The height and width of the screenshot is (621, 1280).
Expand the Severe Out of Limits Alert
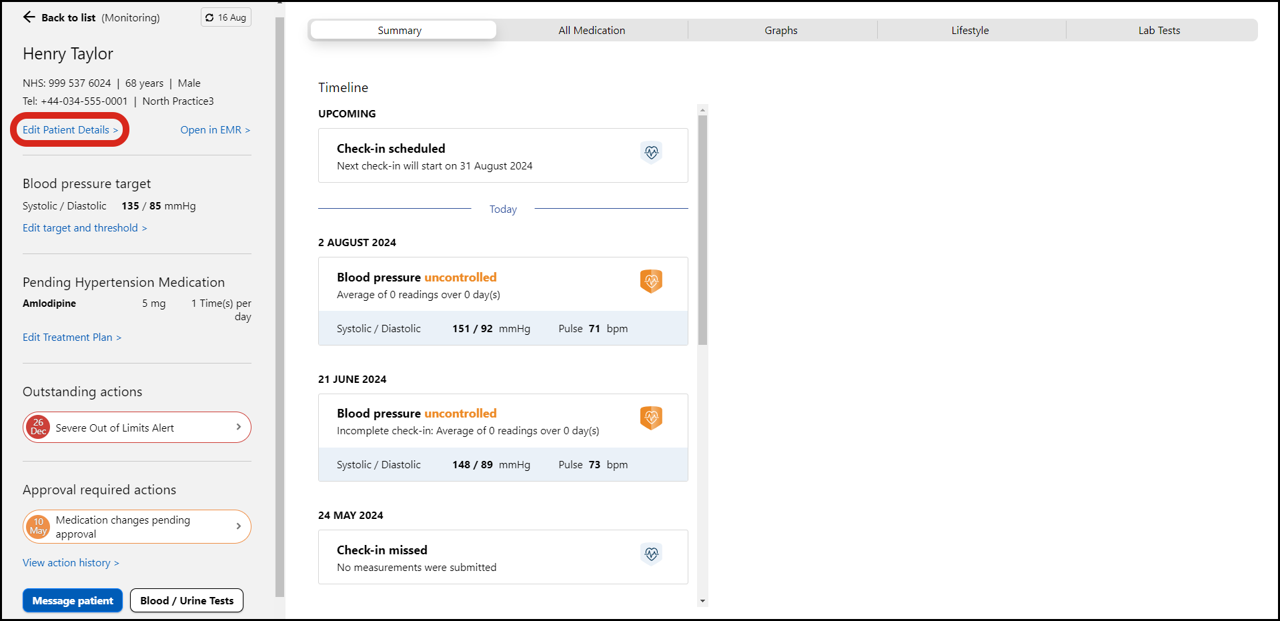[x=238, y=428]
